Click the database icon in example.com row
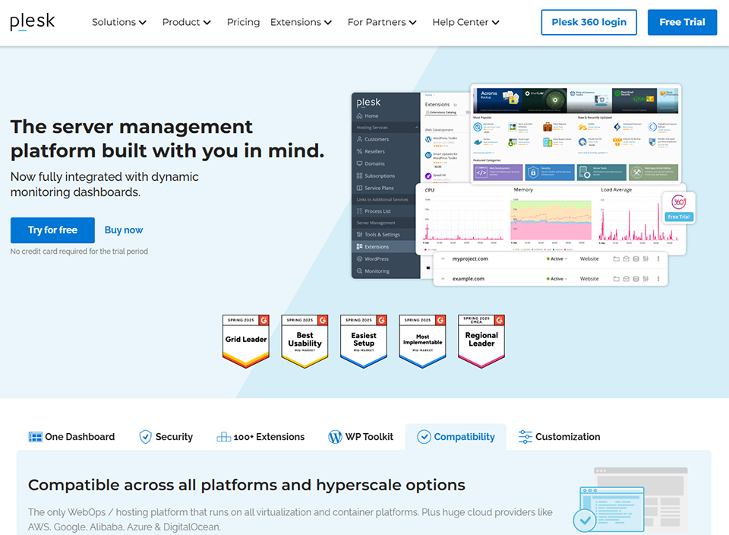Viewport: 729px width, 535px height. coord(636,279)
